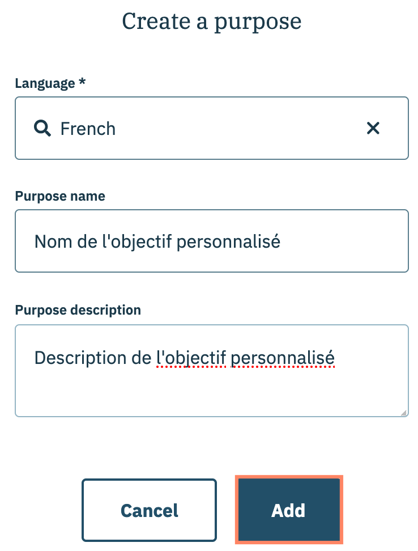Select the "Purpose description" label
Viewport: 418px width, 551px height.
(x=78, y=310)
